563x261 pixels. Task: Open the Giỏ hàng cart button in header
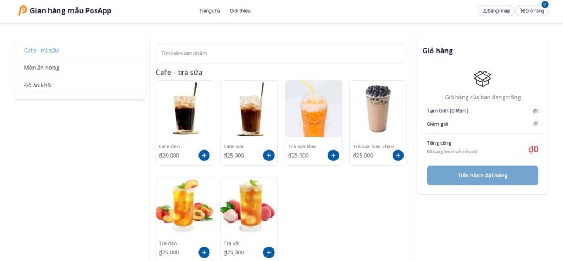pos(532,11)
